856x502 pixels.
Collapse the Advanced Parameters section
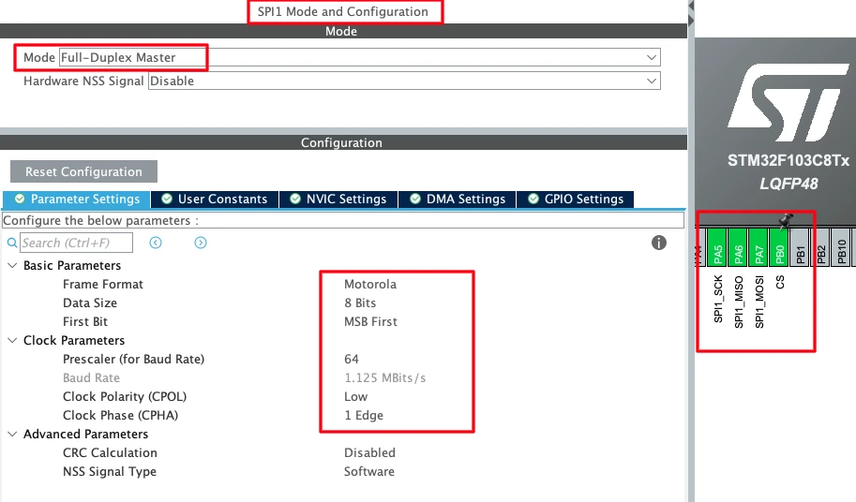[12, 435]
